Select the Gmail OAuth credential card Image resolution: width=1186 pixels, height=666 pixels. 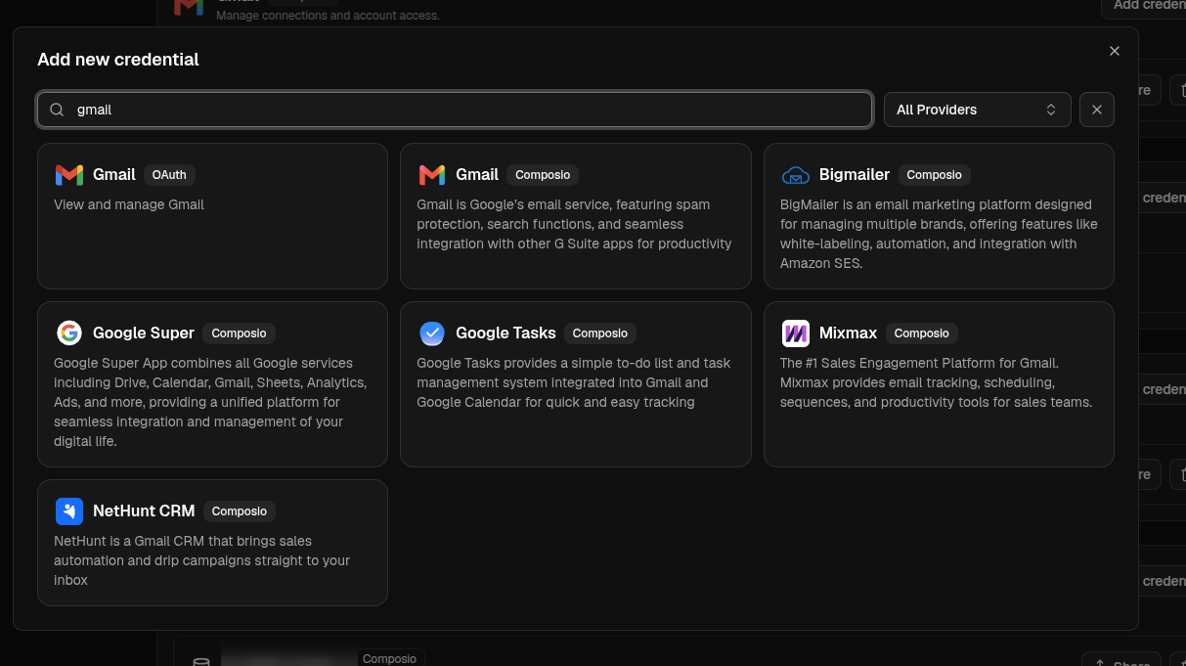click(212, 216)
